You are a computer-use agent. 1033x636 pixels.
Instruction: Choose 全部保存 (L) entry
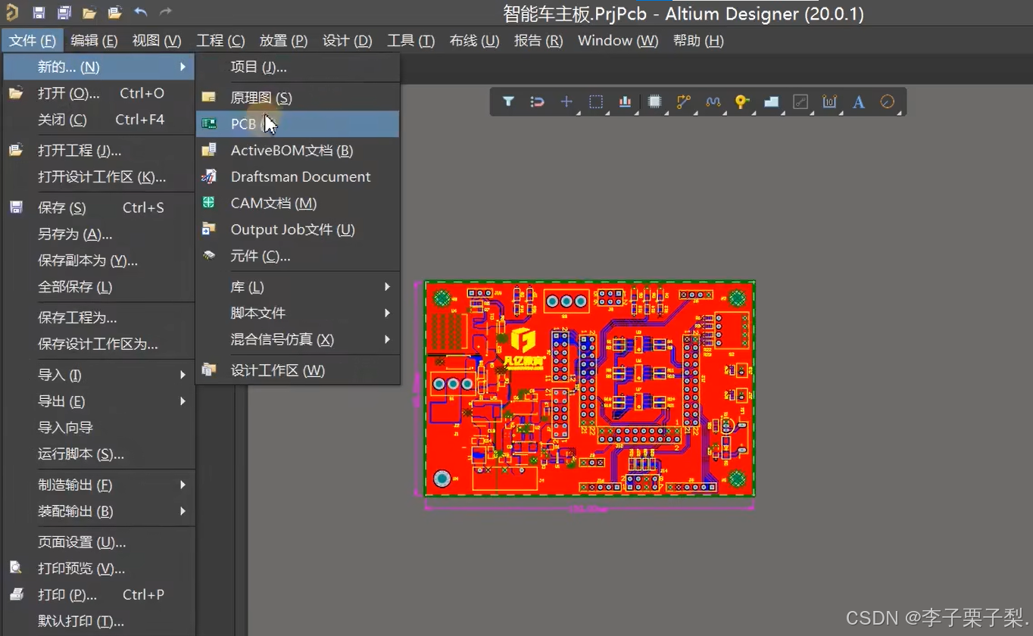(99, 287)
